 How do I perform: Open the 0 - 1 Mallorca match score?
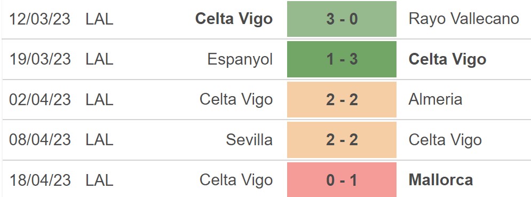342,180
